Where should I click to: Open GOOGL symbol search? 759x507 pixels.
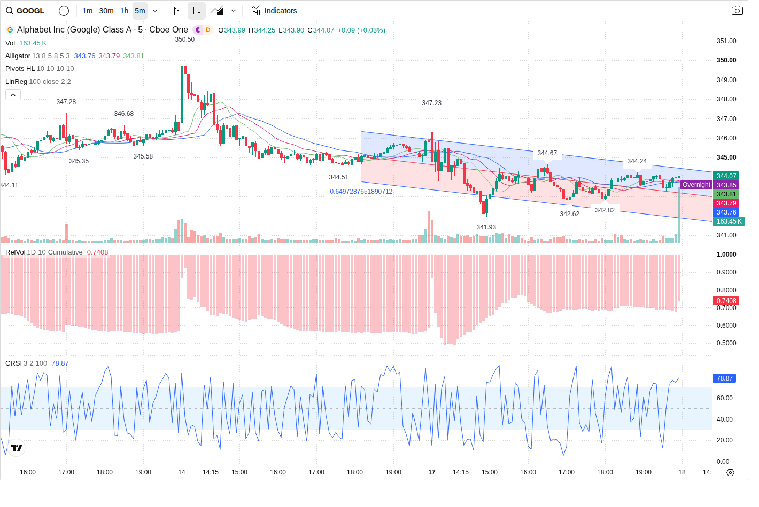click(x=25, y=11)
